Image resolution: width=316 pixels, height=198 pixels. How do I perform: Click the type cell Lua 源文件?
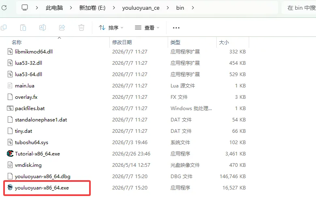(x=183, y=85)
